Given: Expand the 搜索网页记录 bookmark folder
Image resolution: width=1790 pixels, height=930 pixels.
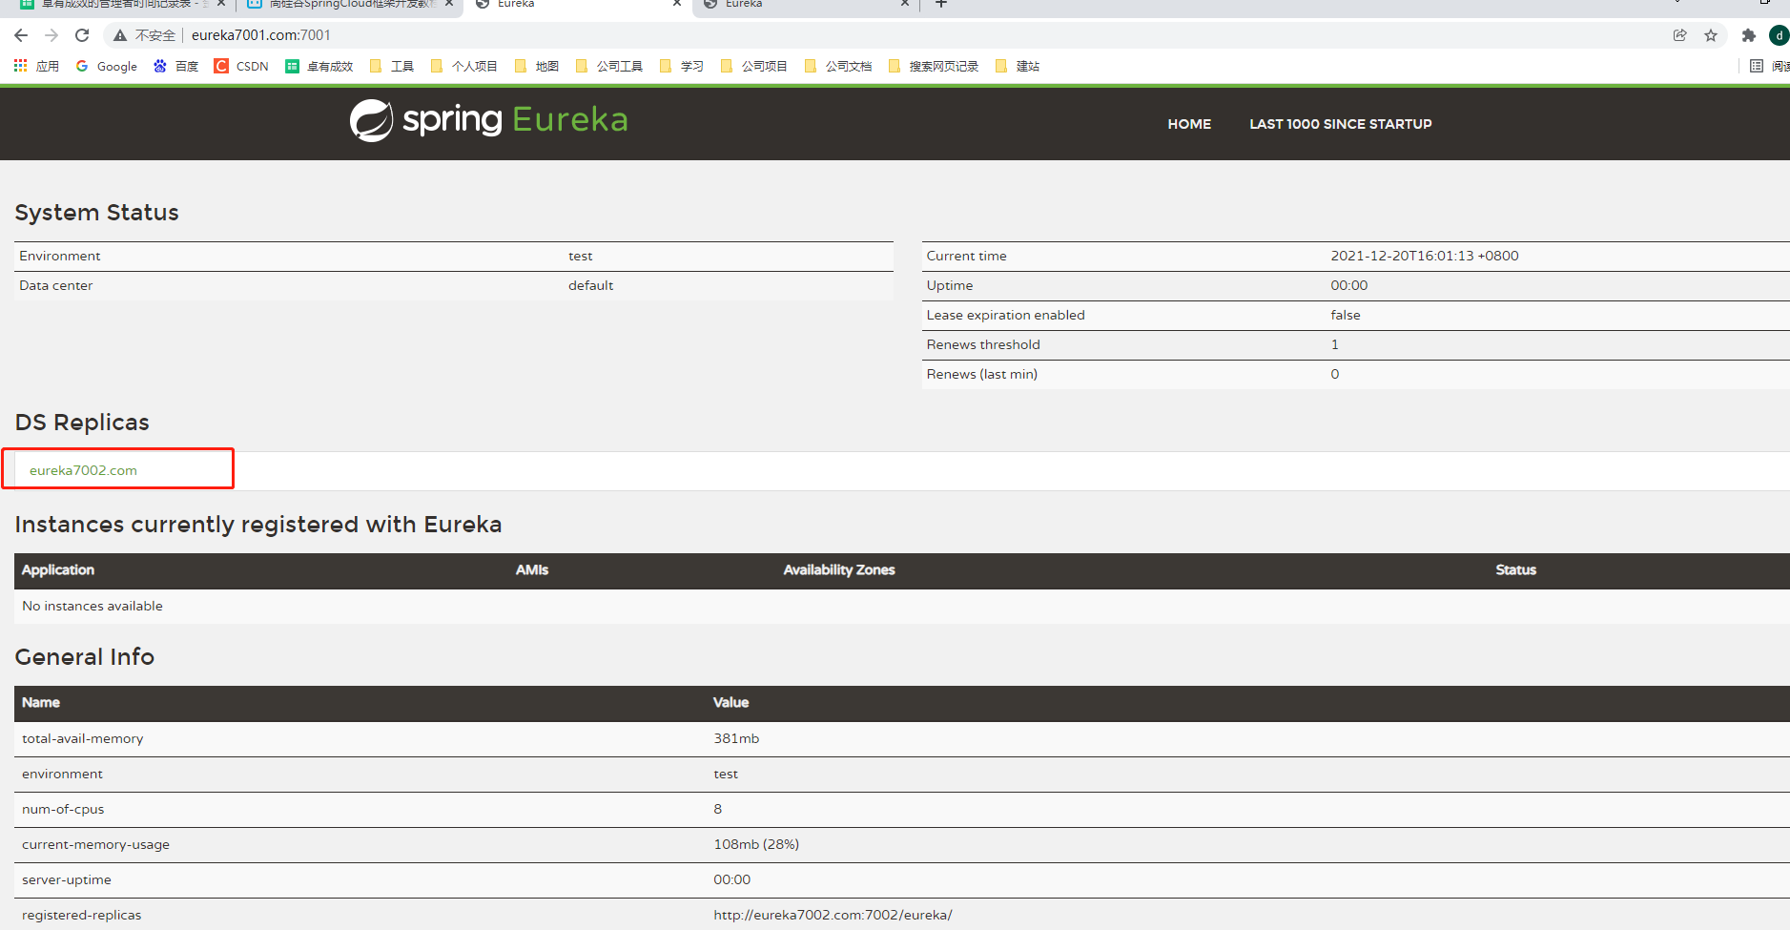Looking at the screenshot, I should click(934, 66).
